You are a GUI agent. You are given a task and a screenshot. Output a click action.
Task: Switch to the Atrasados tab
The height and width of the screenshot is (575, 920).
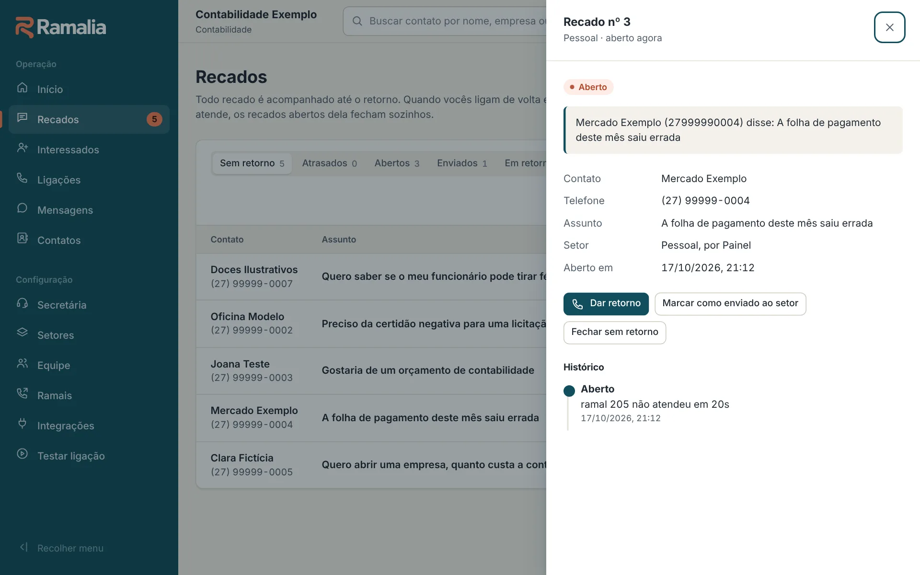click(329, 163)
